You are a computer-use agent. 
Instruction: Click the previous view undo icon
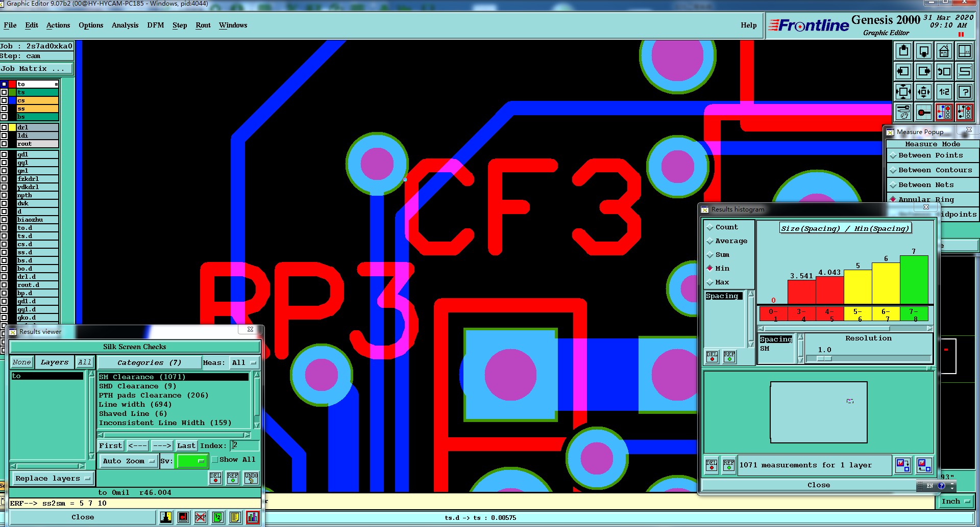(944, 71)
